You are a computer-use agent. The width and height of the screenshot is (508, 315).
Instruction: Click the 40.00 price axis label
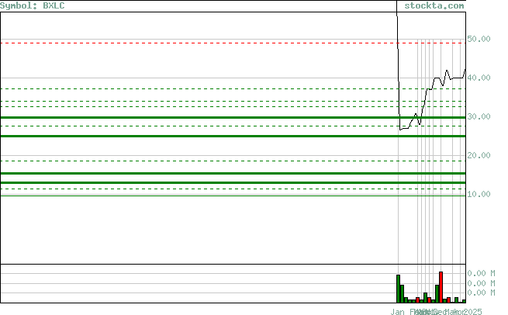point(479,78)
